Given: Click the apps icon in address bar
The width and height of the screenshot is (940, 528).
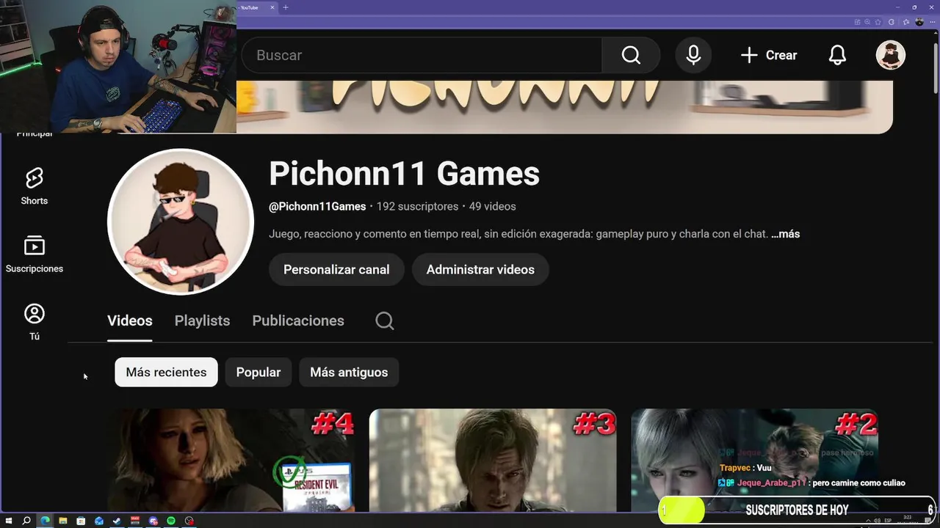Looking at the screenshot, I should pos(857,22).
